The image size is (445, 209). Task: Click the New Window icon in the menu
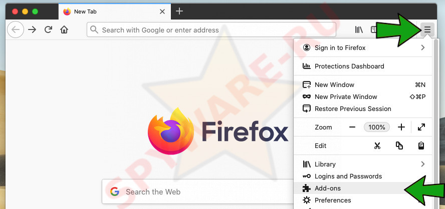point(307,84)
